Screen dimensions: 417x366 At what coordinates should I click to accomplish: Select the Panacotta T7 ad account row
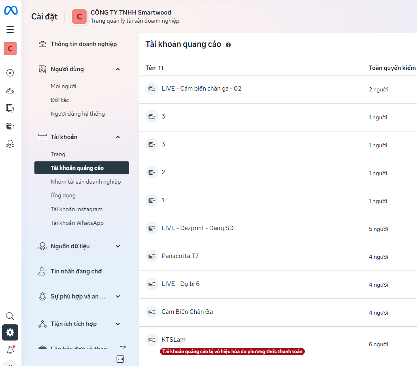pyautogui.click(x=180, y=256)
